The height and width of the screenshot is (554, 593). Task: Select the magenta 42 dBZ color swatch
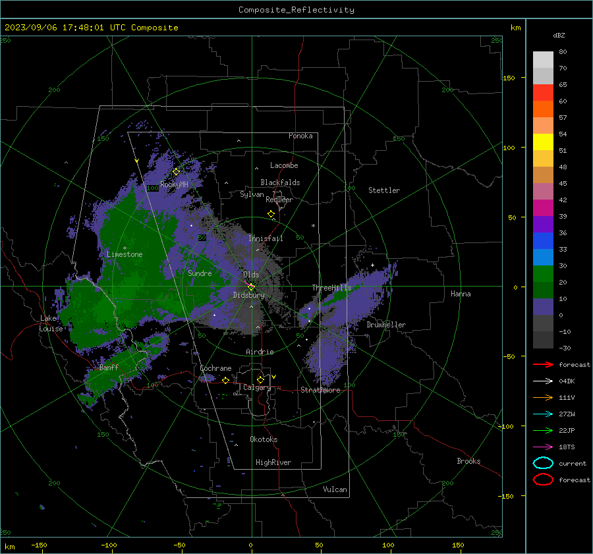coord(543,208)
